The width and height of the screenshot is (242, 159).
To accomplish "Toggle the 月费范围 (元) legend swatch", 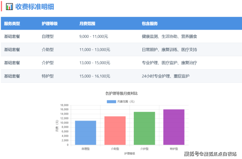I will [111, 102].
